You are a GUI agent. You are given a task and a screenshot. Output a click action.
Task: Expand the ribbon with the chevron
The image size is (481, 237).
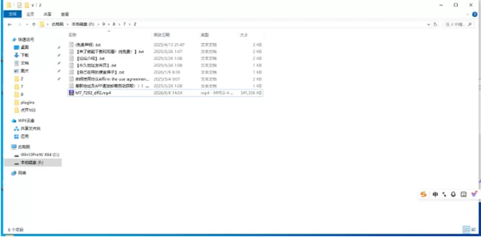(467, 15)
